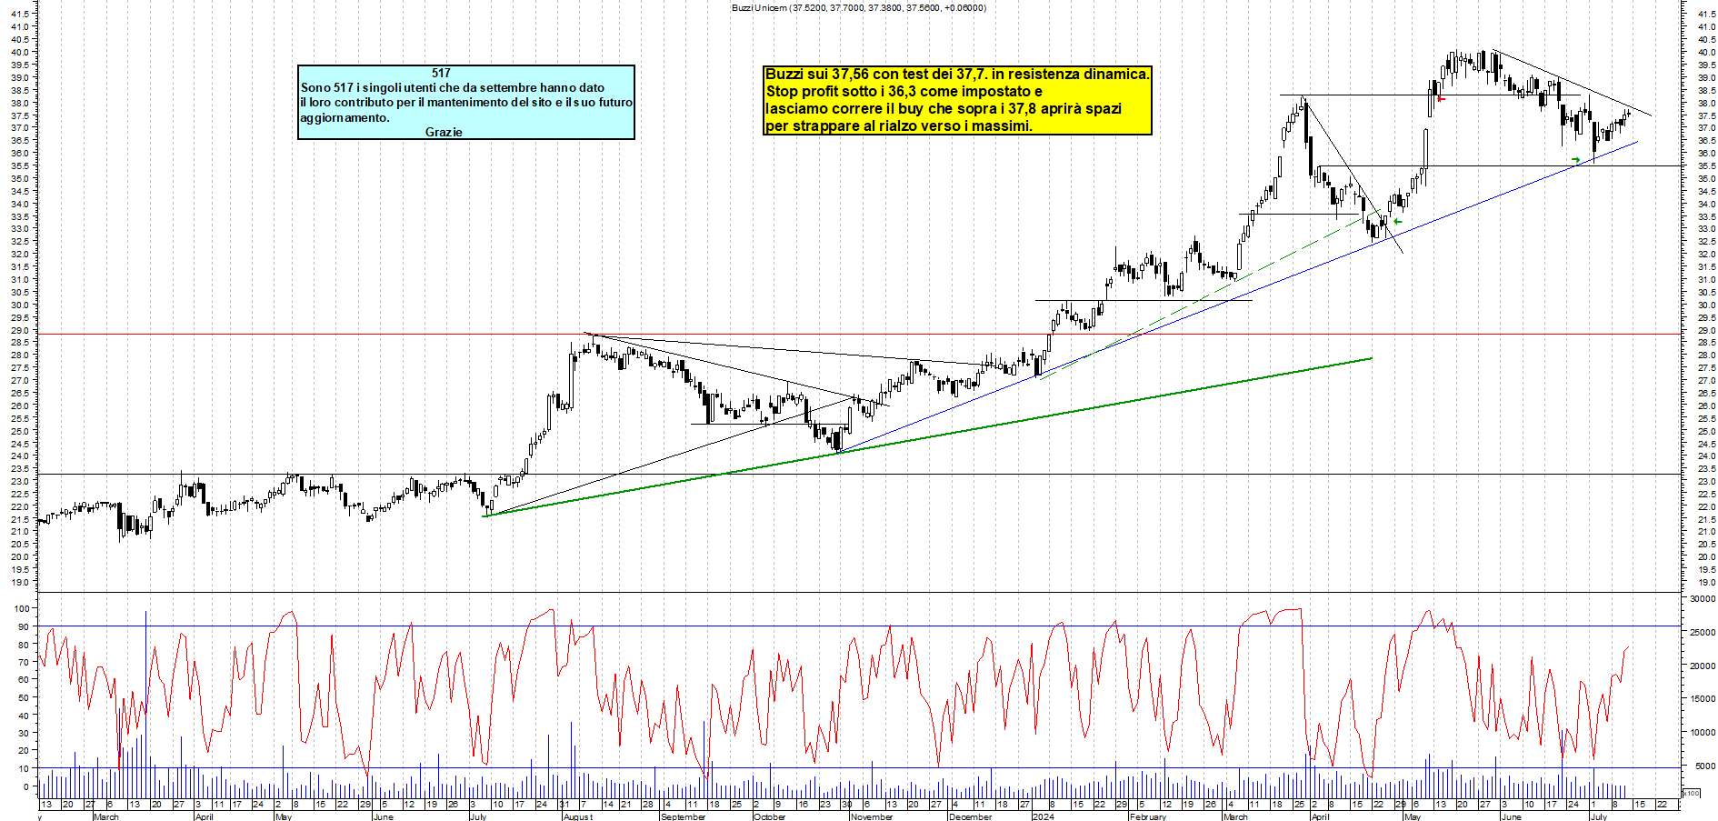
Task: Click the line 'Sono 517 i singoli utenti'
Action: pyautogui.click(x=453, y=87)
